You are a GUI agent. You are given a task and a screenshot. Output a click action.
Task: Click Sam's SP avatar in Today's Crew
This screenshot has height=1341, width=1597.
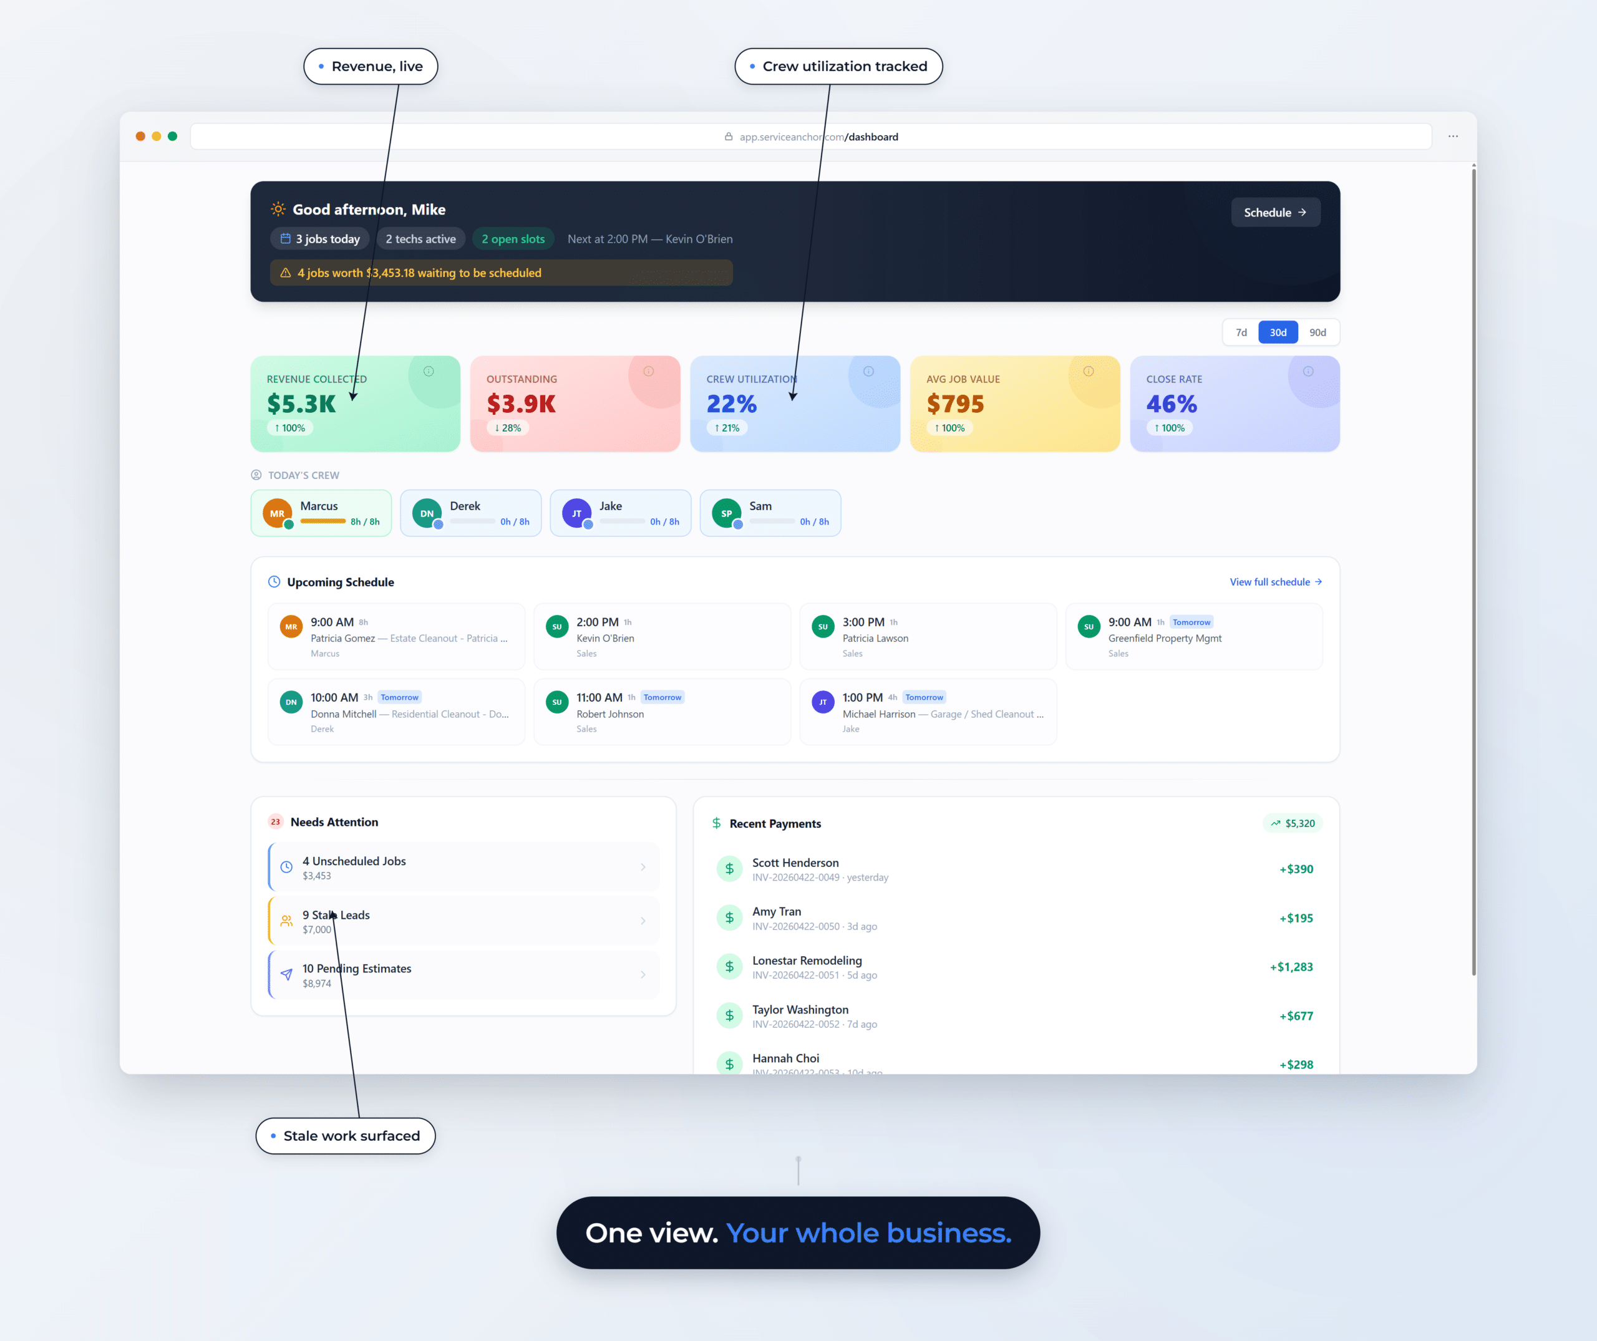tap(726, 513)
